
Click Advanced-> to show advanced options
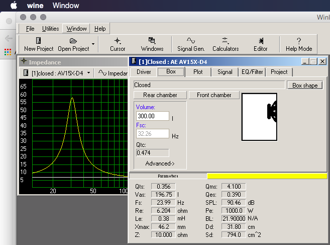click(160, 164)
